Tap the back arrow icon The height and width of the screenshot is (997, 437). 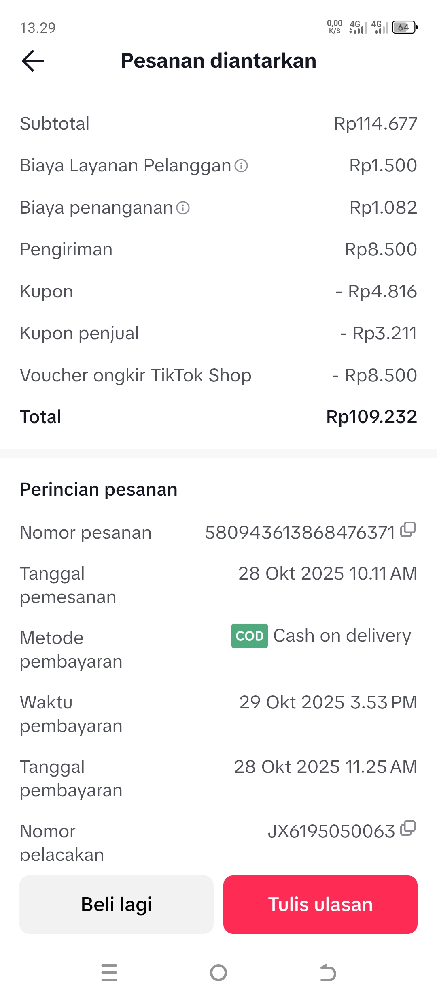(x=33, y=61)
